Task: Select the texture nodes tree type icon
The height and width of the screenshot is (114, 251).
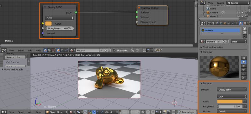Action: [53, 50]
